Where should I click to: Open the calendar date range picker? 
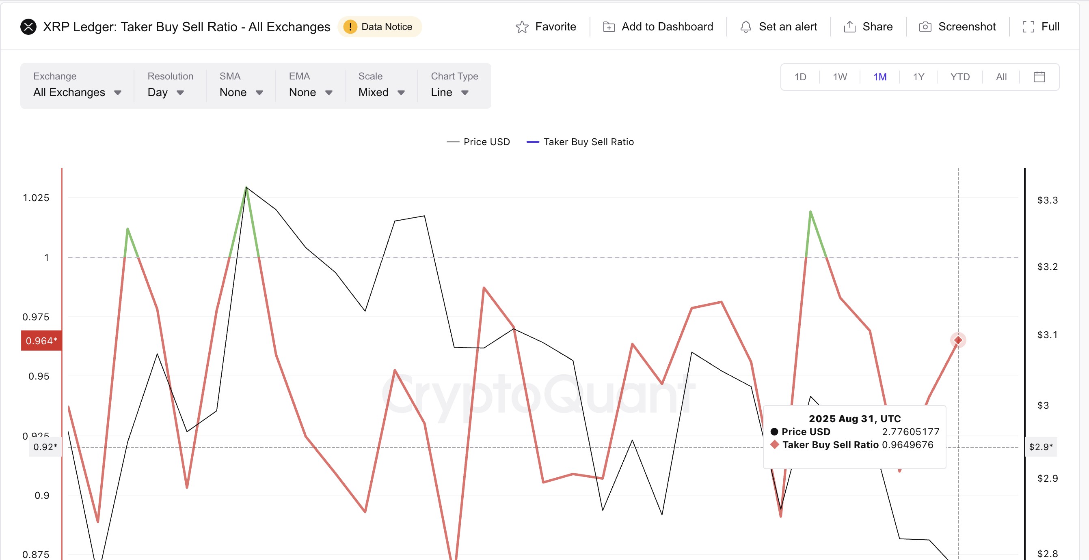pos(1039,77)
